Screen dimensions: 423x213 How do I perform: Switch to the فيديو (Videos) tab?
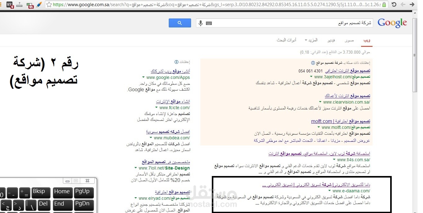[x=331, y=40]
